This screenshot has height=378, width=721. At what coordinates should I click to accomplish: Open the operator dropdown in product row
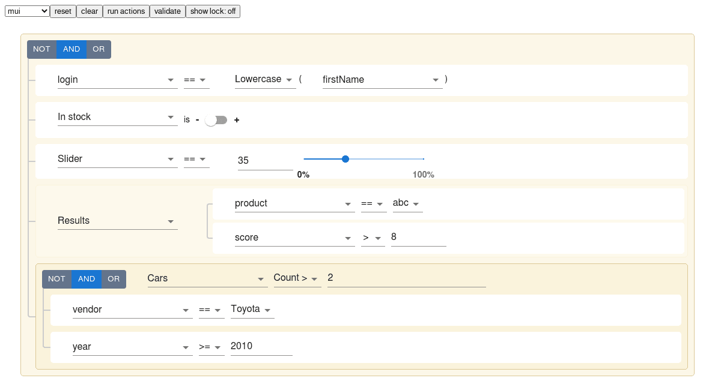[x=374, y=203]
